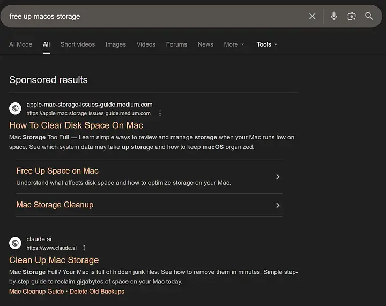Open the How To Clear Disk Space On Mac link

pyautogui.click(x=76, y=125)
